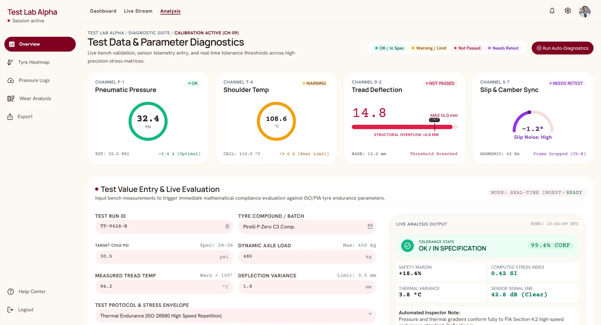This screenshot has height=325, width=601.
Task: Click the Target Cold PSI input field
Action: pos(164,257)
